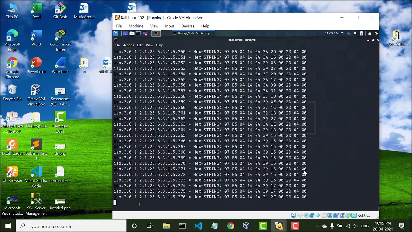Select UC Browser desktop icon
The width and height of the screenshot is (412, 232).
pos(12,174)
